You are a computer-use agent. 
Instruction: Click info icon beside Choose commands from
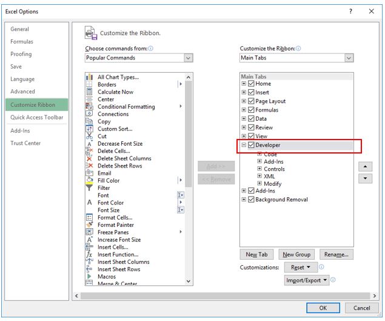pos(151,49)
